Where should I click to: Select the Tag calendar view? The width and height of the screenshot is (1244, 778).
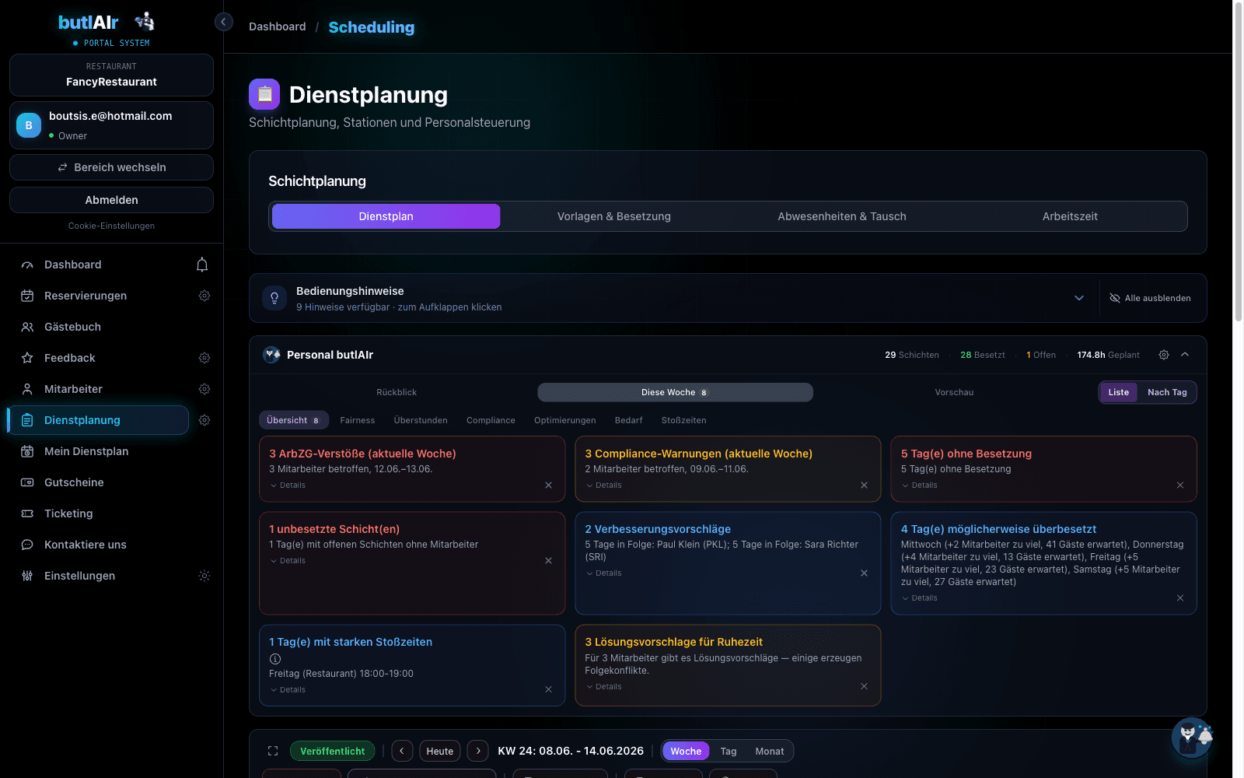click(x=729, y=751)
